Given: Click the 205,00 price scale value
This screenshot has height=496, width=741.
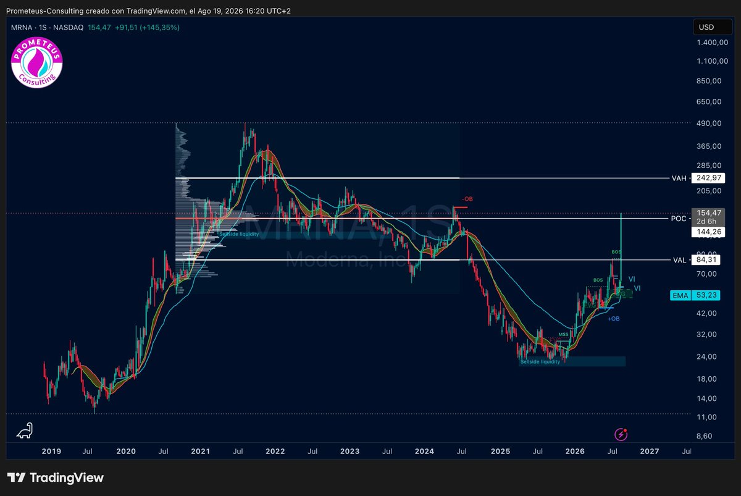Looking at the screenshot, I should click(x=708, y=191).
